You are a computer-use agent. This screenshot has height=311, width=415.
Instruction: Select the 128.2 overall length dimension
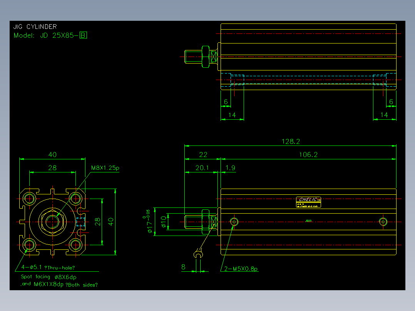[x=291, y=142]
